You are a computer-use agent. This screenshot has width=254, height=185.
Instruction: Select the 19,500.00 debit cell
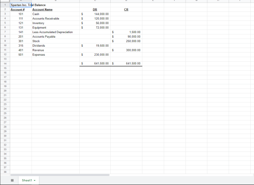(95, 46)
